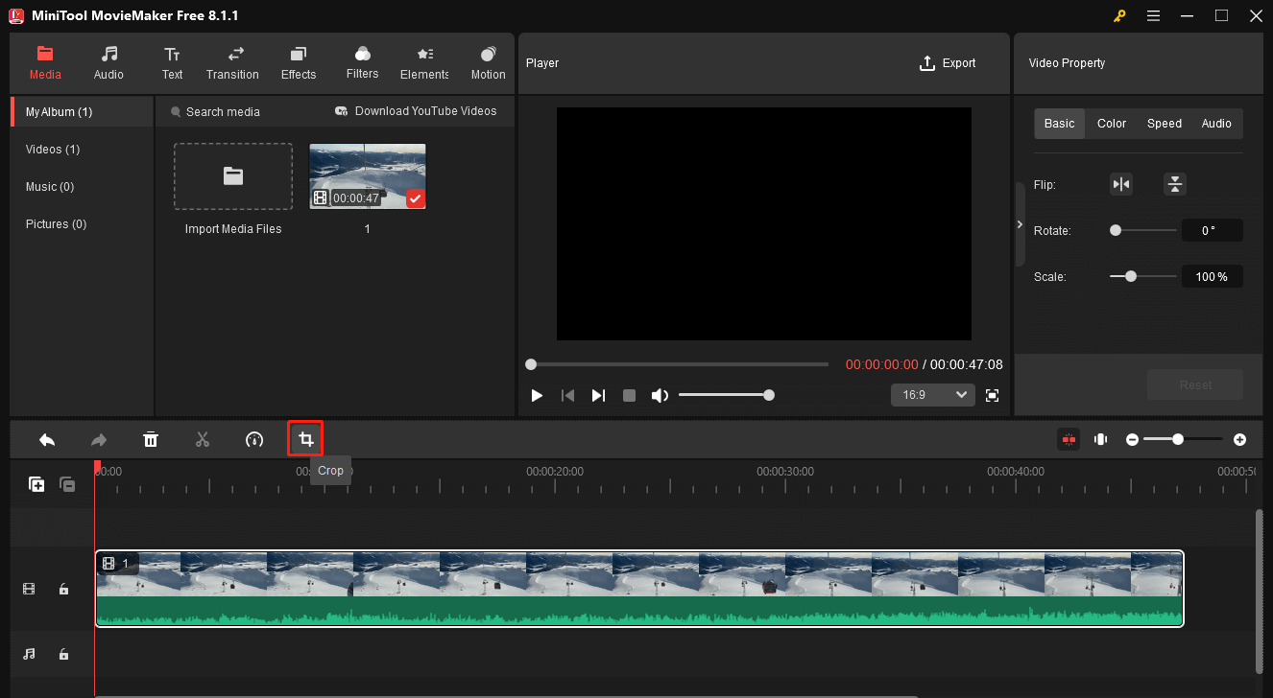The width and height of the screenshot is (1273, 698).
Task: Open the Effects tab
Action: pos(299,62)
